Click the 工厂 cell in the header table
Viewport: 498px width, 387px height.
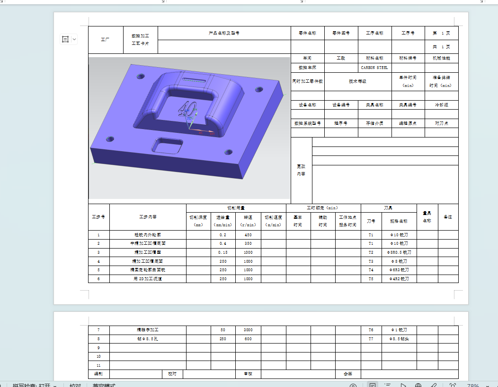click(106, 40)
